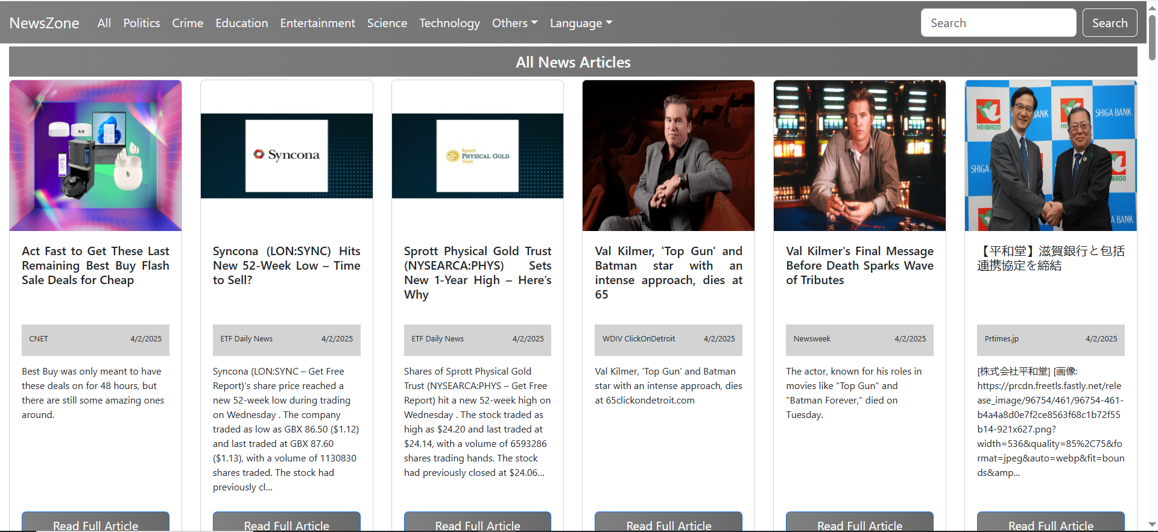The height and width of the screenshot is (532, 1158).
Task: Click summary 'Shares of Sprott Physical Gold Trust'
Action: (x=476, y=422)
